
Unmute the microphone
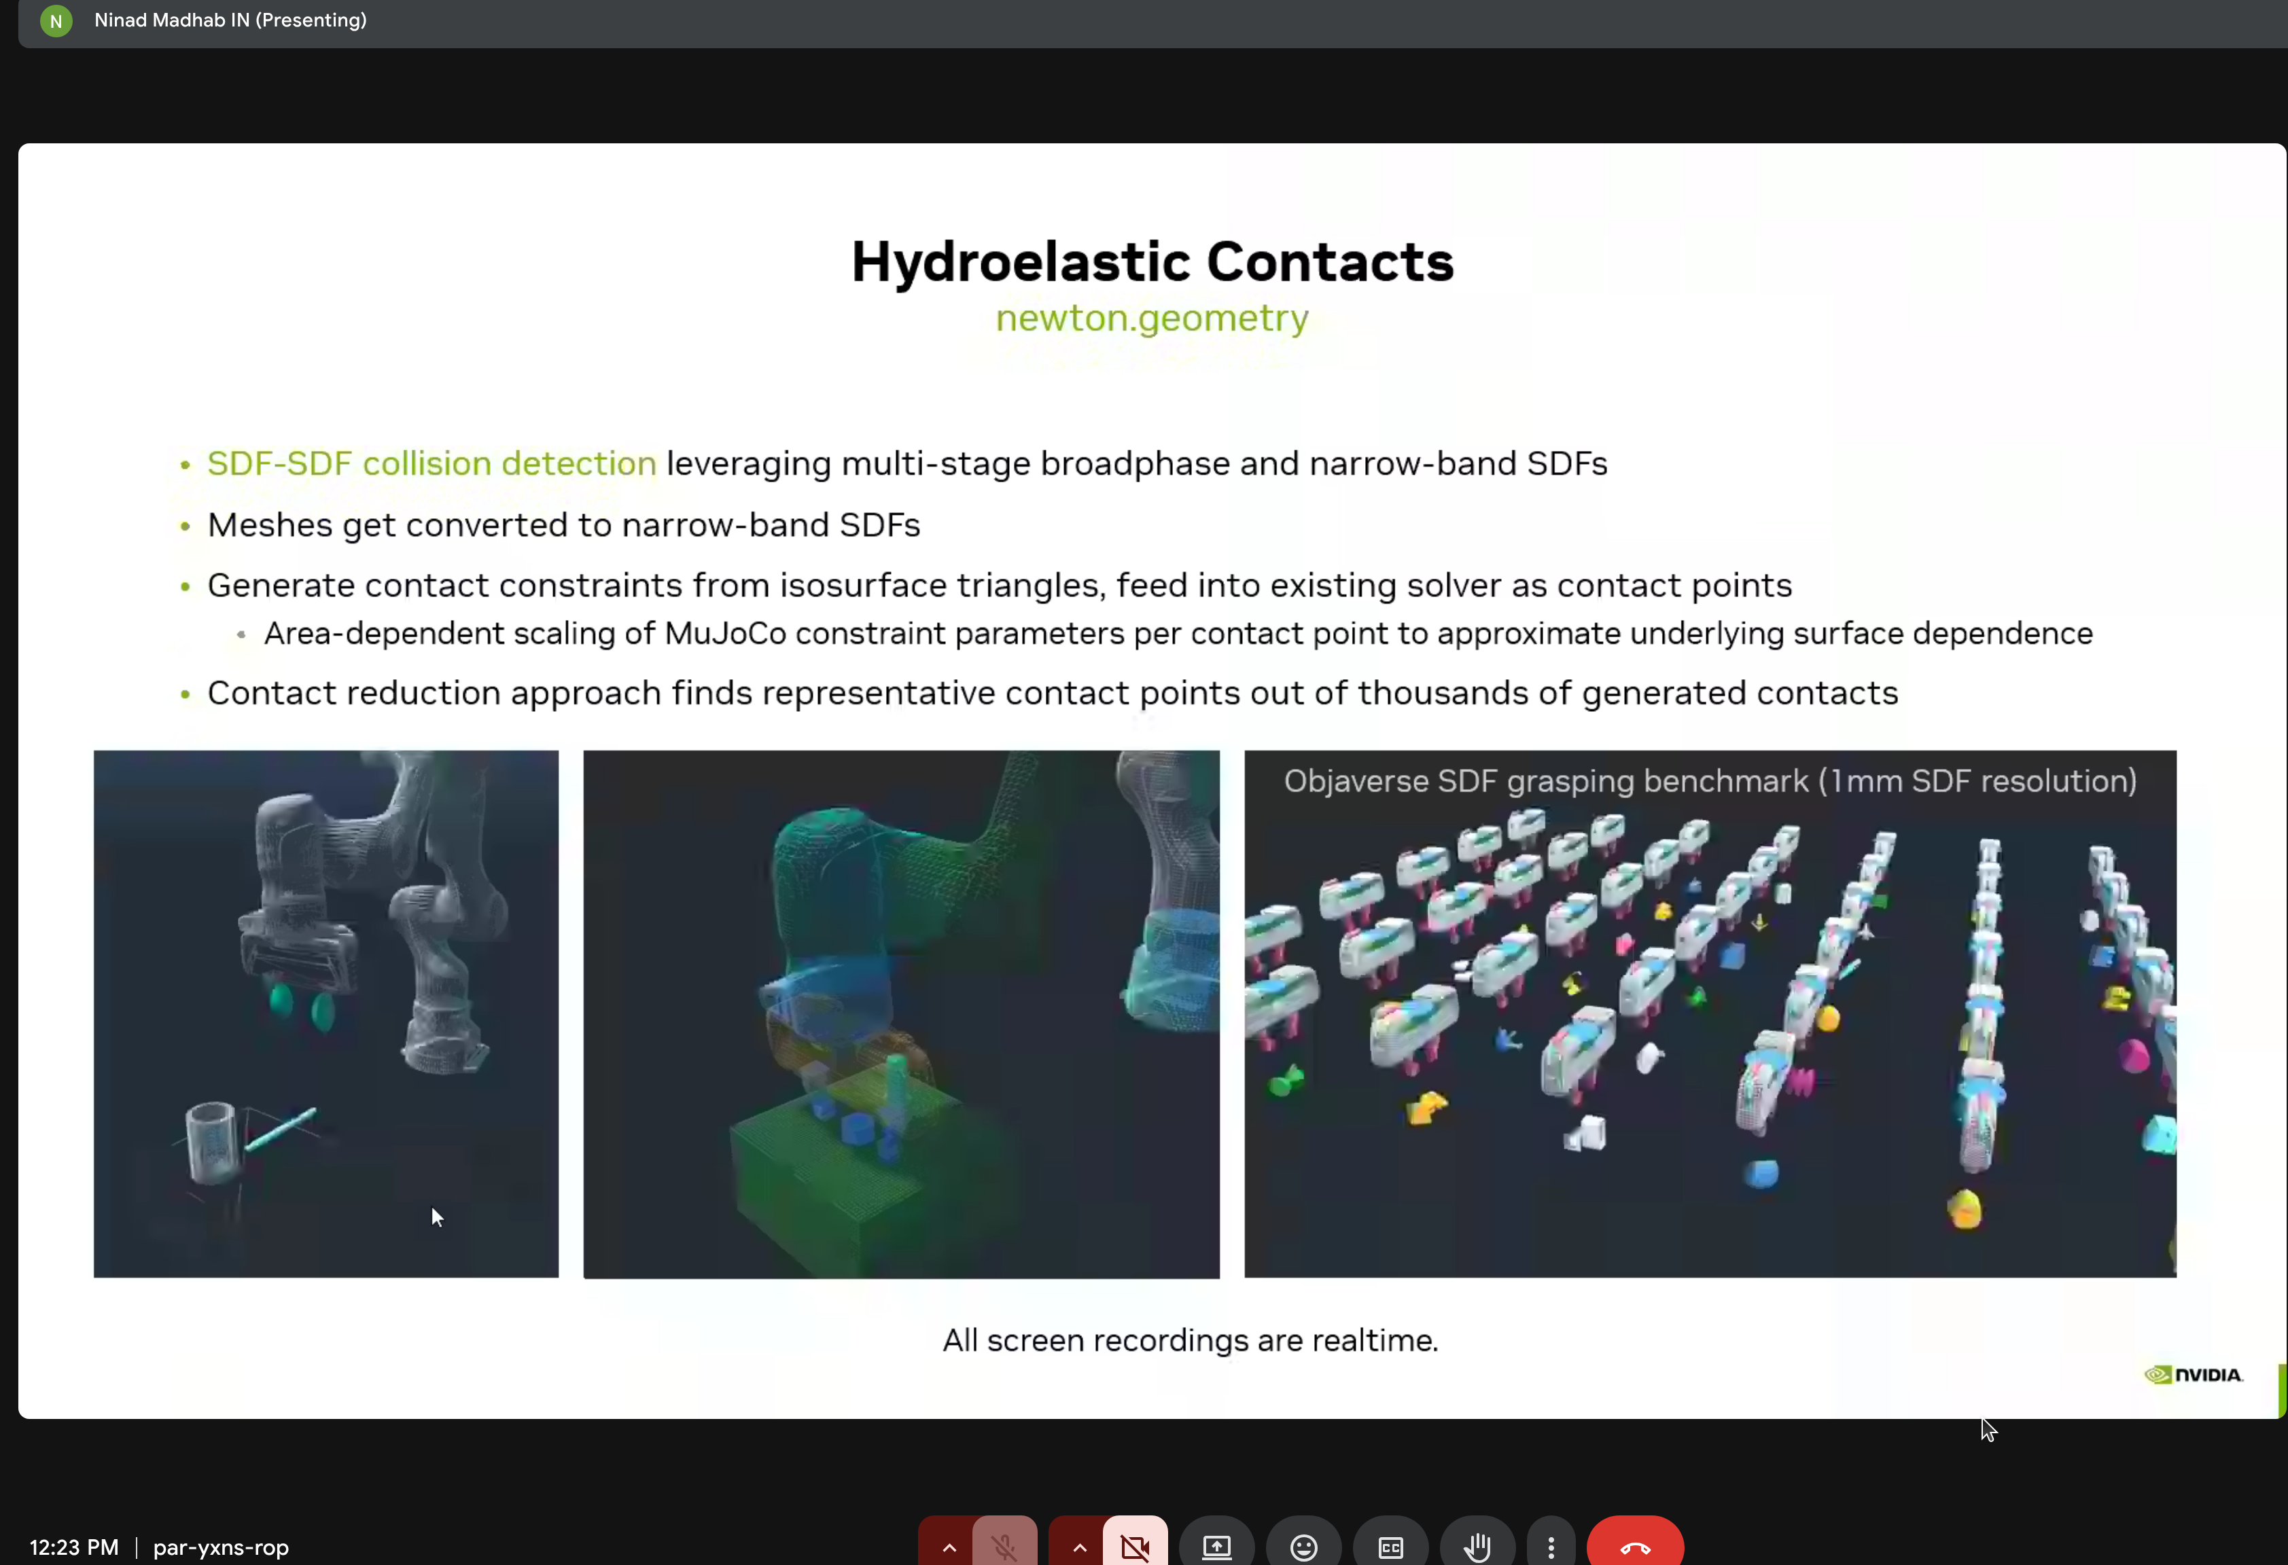(x=1005, y=1546)
